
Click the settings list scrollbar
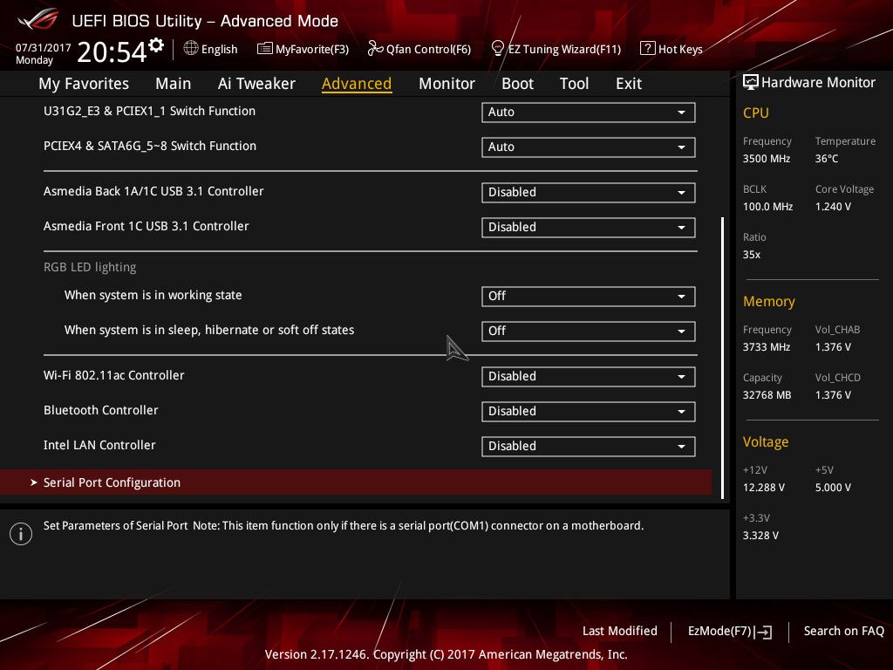coord(723,358)
